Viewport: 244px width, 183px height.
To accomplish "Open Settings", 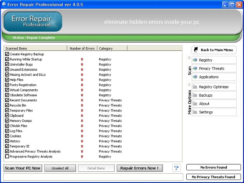I will coord(214,112).
